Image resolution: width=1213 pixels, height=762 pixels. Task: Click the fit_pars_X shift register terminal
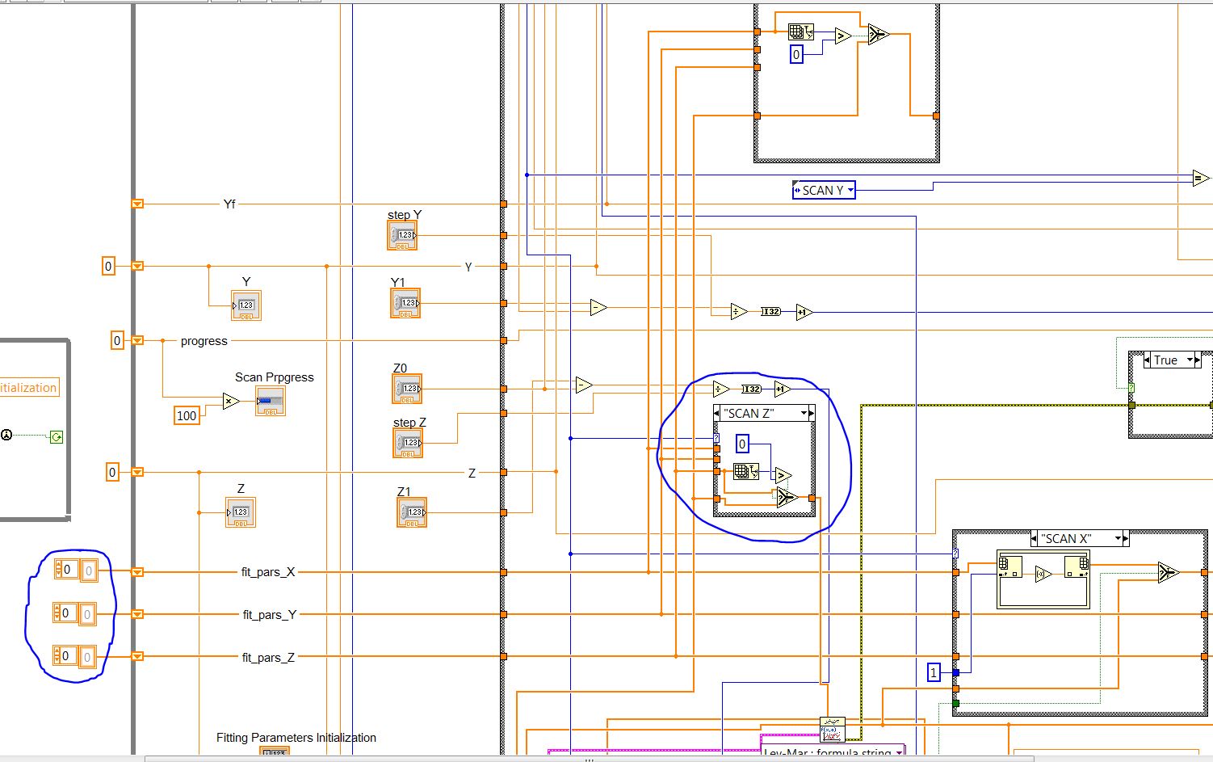tap(137, 572)
